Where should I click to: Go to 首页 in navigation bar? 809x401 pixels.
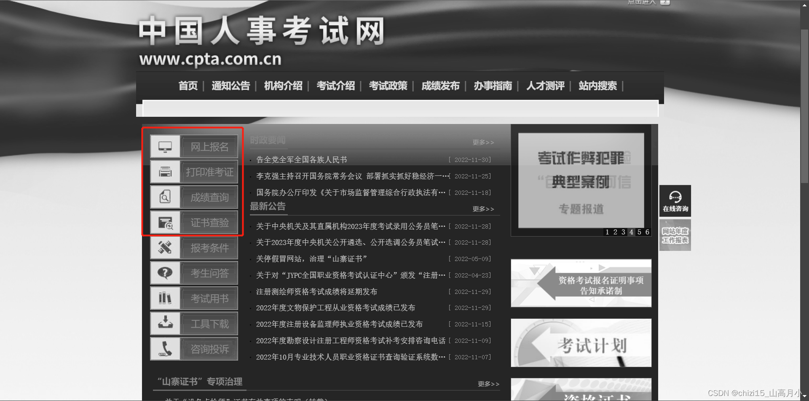188,86
